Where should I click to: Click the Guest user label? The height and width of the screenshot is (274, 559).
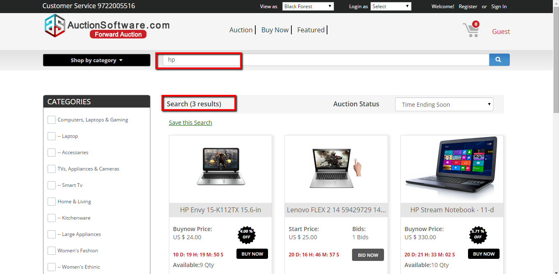501,31
